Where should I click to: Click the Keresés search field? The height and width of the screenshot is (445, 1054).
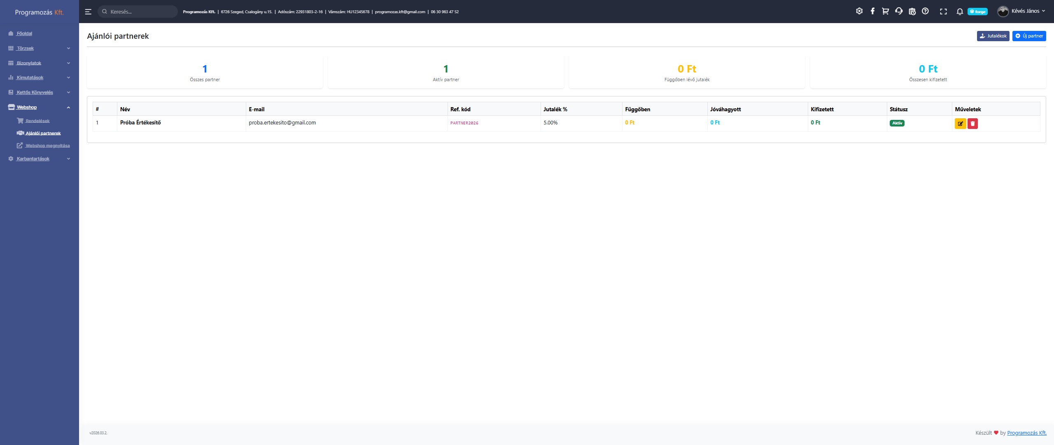click(138, 12)
